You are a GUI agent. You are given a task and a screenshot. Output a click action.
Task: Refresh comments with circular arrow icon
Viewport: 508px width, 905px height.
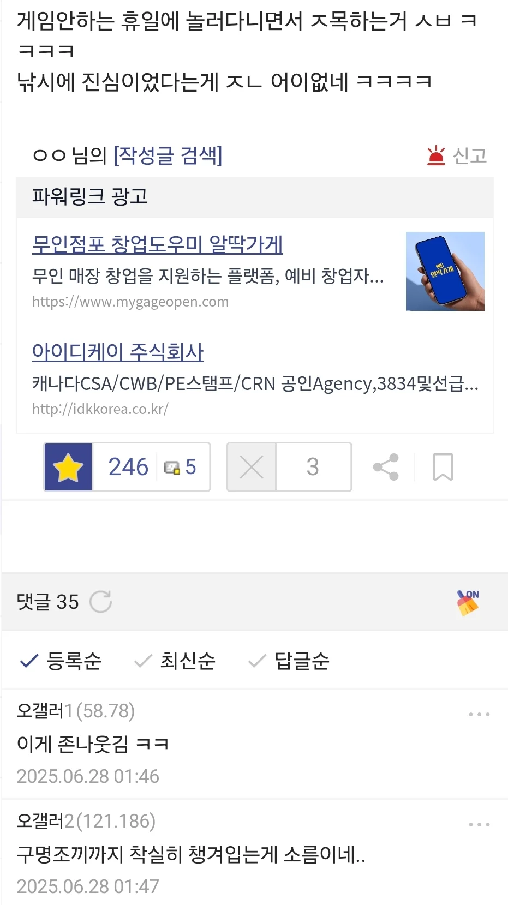tap(100, 602)
